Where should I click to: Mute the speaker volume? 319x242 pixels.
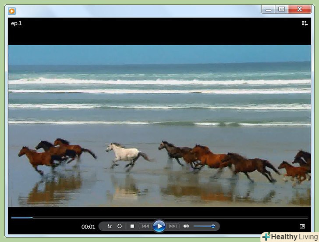coord(186,226)
